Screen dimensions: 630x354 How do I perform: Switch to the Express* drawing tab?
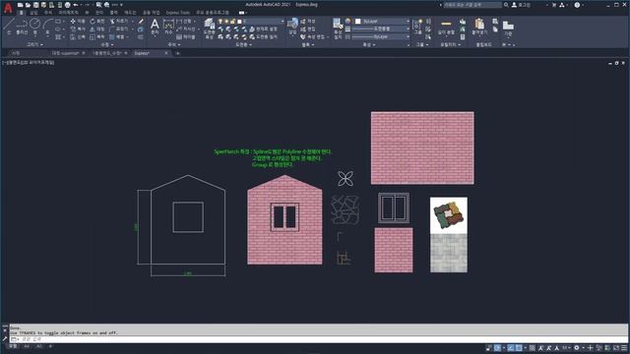[x=142, y=53]
